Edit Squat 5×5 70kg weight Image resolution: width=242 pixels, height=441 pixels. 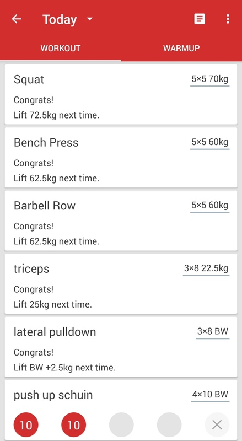[x=209, y=79]
